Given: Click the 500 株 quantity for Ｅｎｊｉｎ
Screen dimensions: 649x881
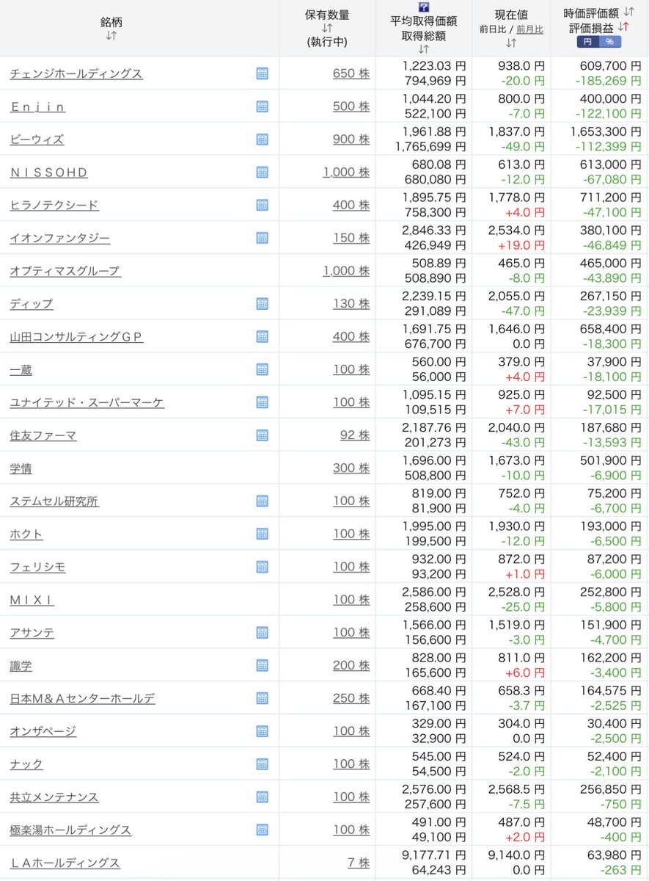Looking at the screenshot, I should [351, 106].
